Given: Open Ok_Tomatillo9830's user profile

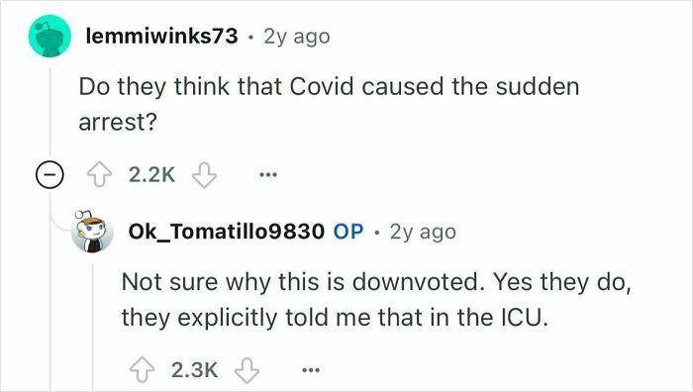Looking at the screenshot, I should pyautogui.click(x=227, y=231).
